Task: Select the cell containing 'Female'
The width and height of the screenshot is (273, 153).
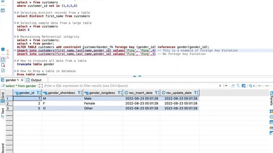Action: click(103, 103)
